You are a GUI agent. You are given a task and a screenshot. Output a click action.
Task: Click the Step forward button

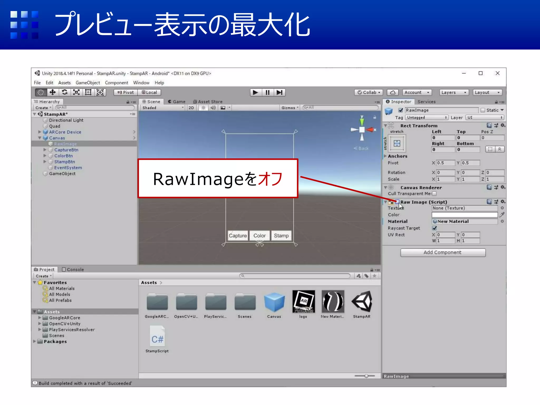pos(279,92)
